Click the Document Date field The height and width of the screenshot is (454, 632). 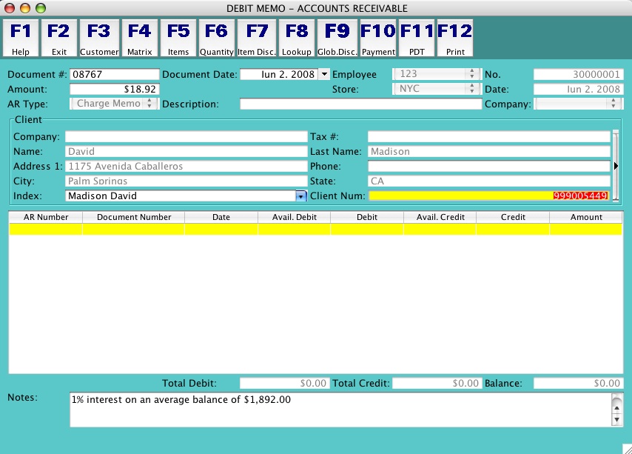click(279, 74)
